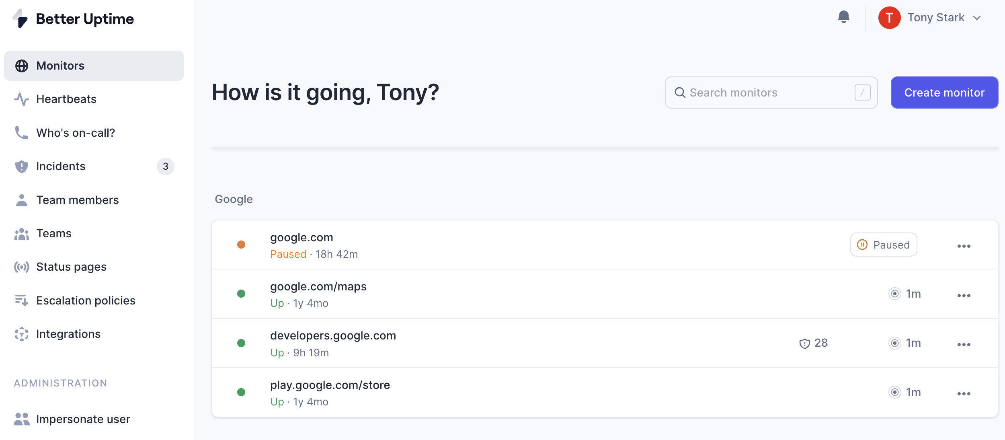
Task: Click the Heartbeats pulse icon
Action: coord(22,99)
